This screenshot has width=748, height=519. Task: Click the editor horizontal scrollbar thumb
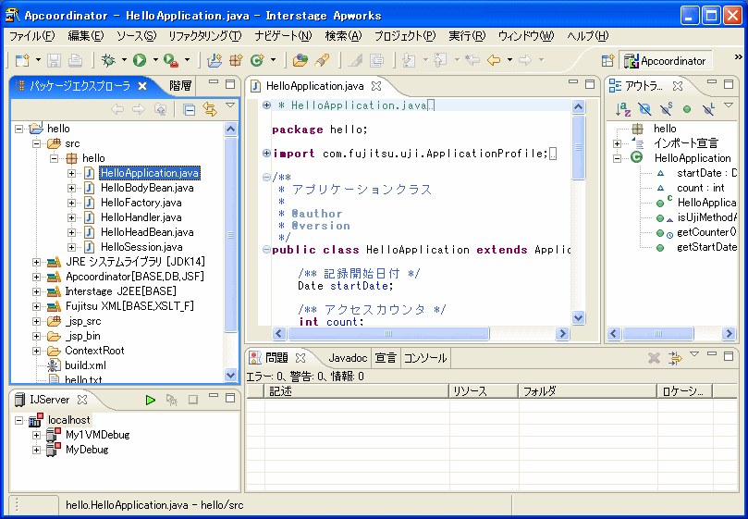(x=388, y=333)
